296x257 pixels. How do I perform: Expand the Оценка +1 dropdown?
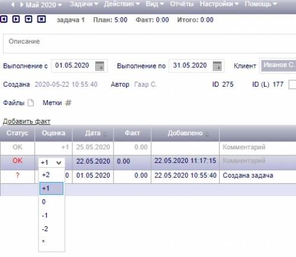(52, 162)
